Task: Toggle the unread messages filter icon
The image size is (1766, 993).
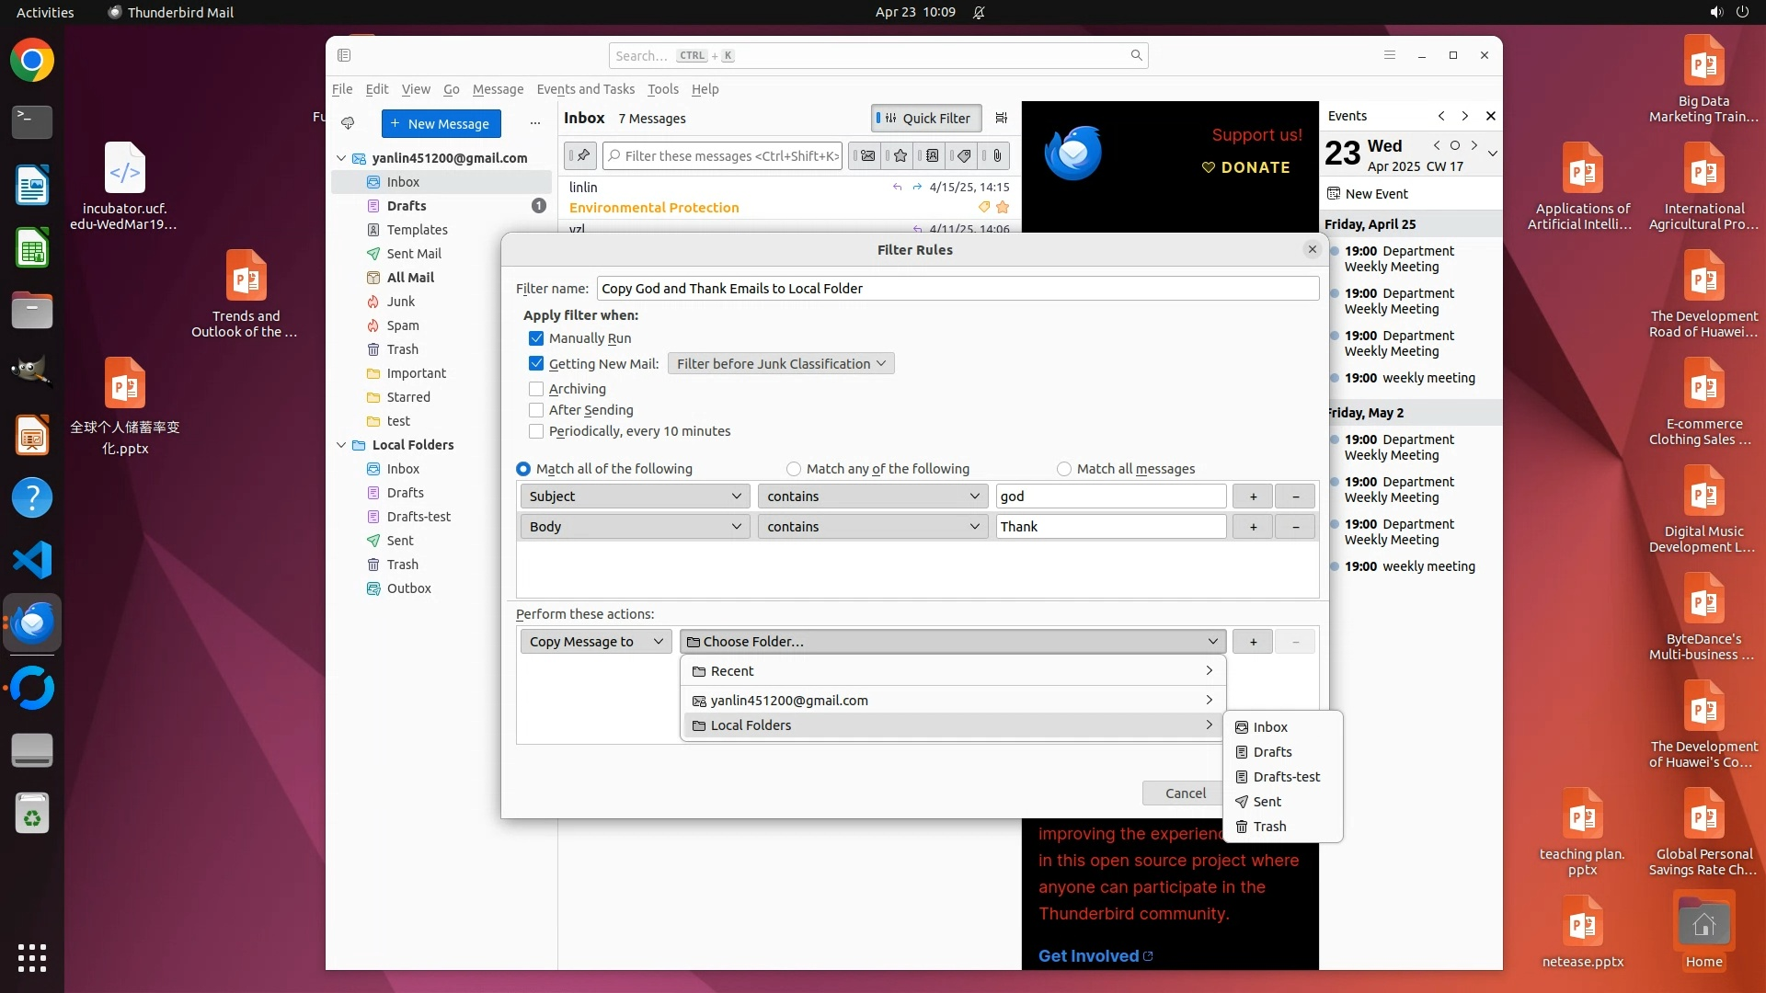Action: click(x=866, y=156)
